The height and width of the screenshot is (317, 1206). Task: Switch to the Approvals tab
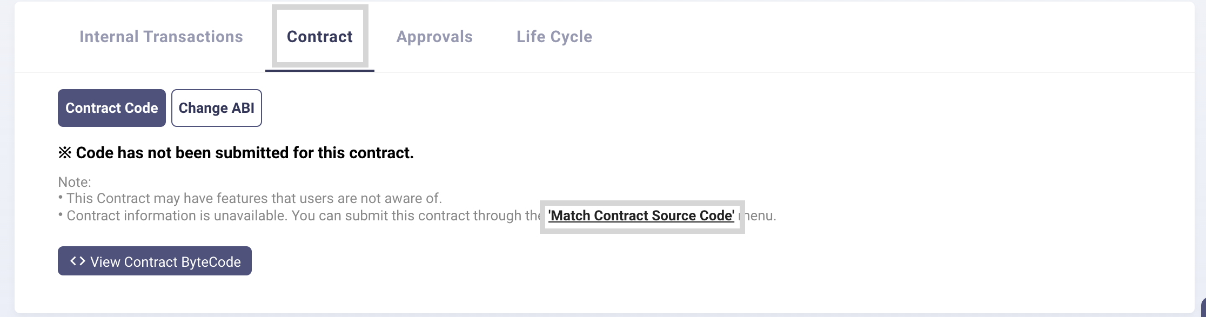click(x=434, y=37)
